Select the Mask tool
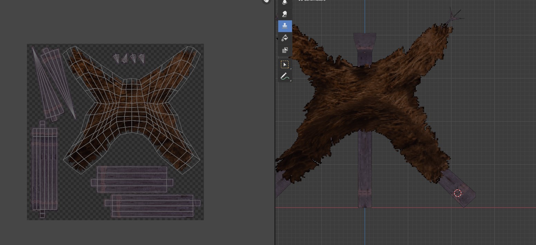 click(x=285, y=50)
